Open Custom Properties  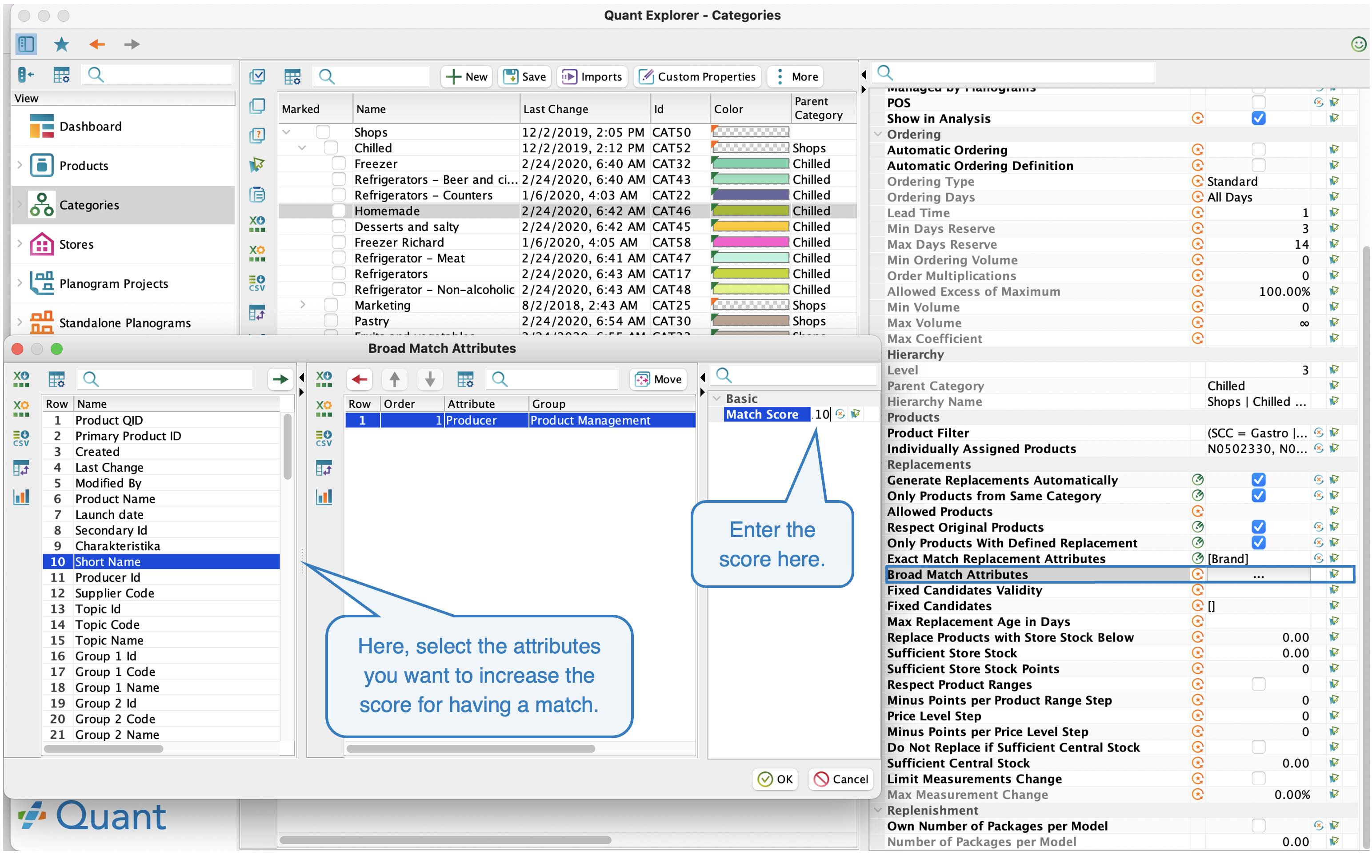(x=697, y=76)
